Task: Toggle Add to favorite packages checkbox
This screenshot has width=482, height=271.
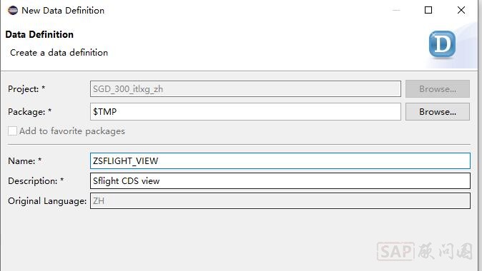Action: pyautogui.click(x=12, y=131)
